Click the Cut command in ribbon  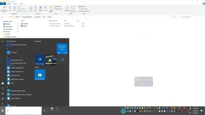click(19, 6)
